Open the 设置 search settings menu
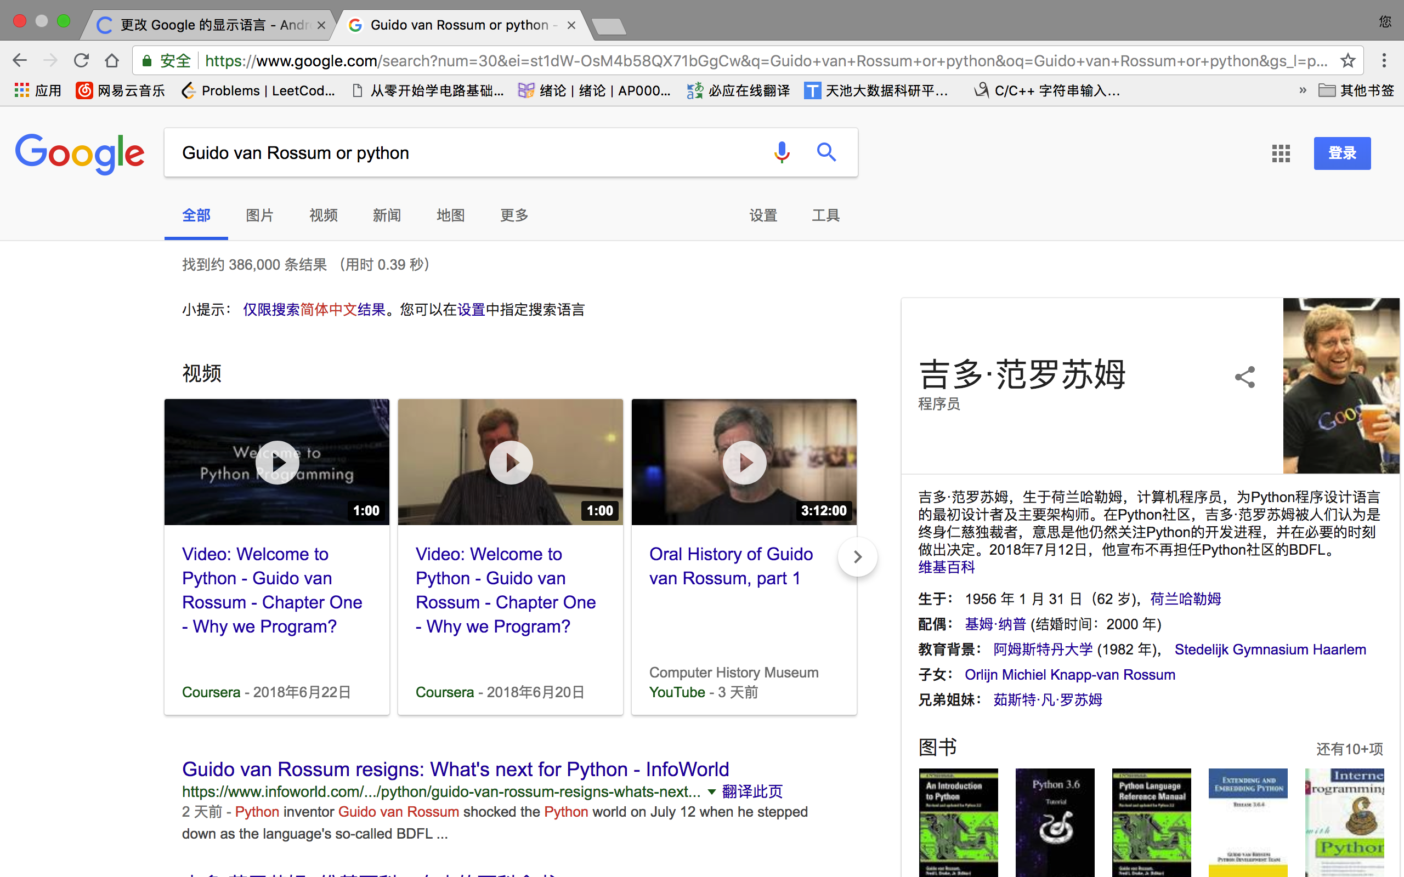 click(763, 216)
